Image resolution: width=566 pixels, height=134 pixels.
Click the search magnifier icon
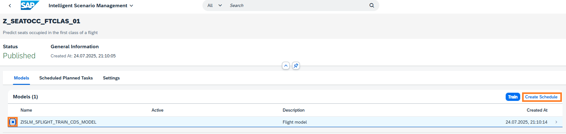click(x=371, y=5)
